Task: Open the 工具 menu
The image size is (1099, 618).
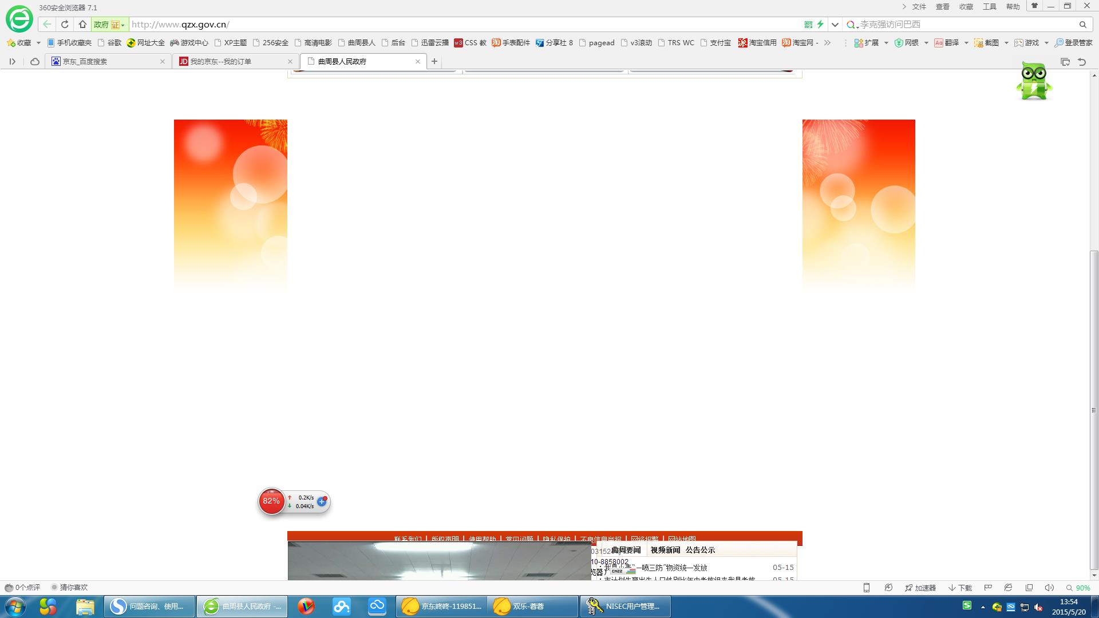Action: [989, 7]
